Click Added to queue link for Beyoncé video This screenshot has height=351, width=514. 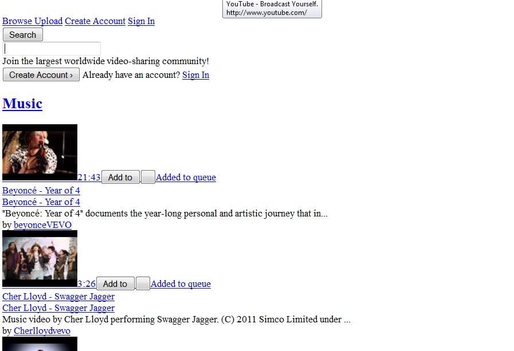point(186,177)
